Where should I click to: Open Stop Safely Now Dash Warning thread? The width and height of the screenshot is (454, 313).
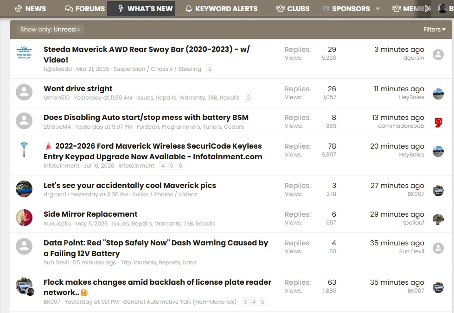pyautogui.click(x=156, y=248)
